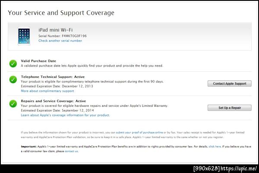Screen dimensions: 259x173
Task: Click Repairs and Service Coverage: Active heading
Action: tap(54, 101)
